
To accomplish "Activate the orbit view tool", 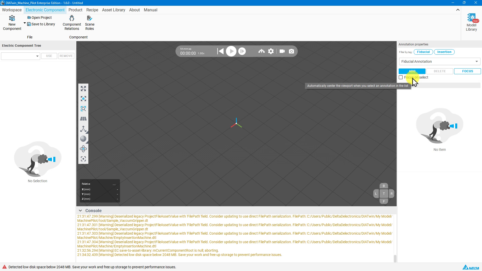I will (x=83, y=149).
